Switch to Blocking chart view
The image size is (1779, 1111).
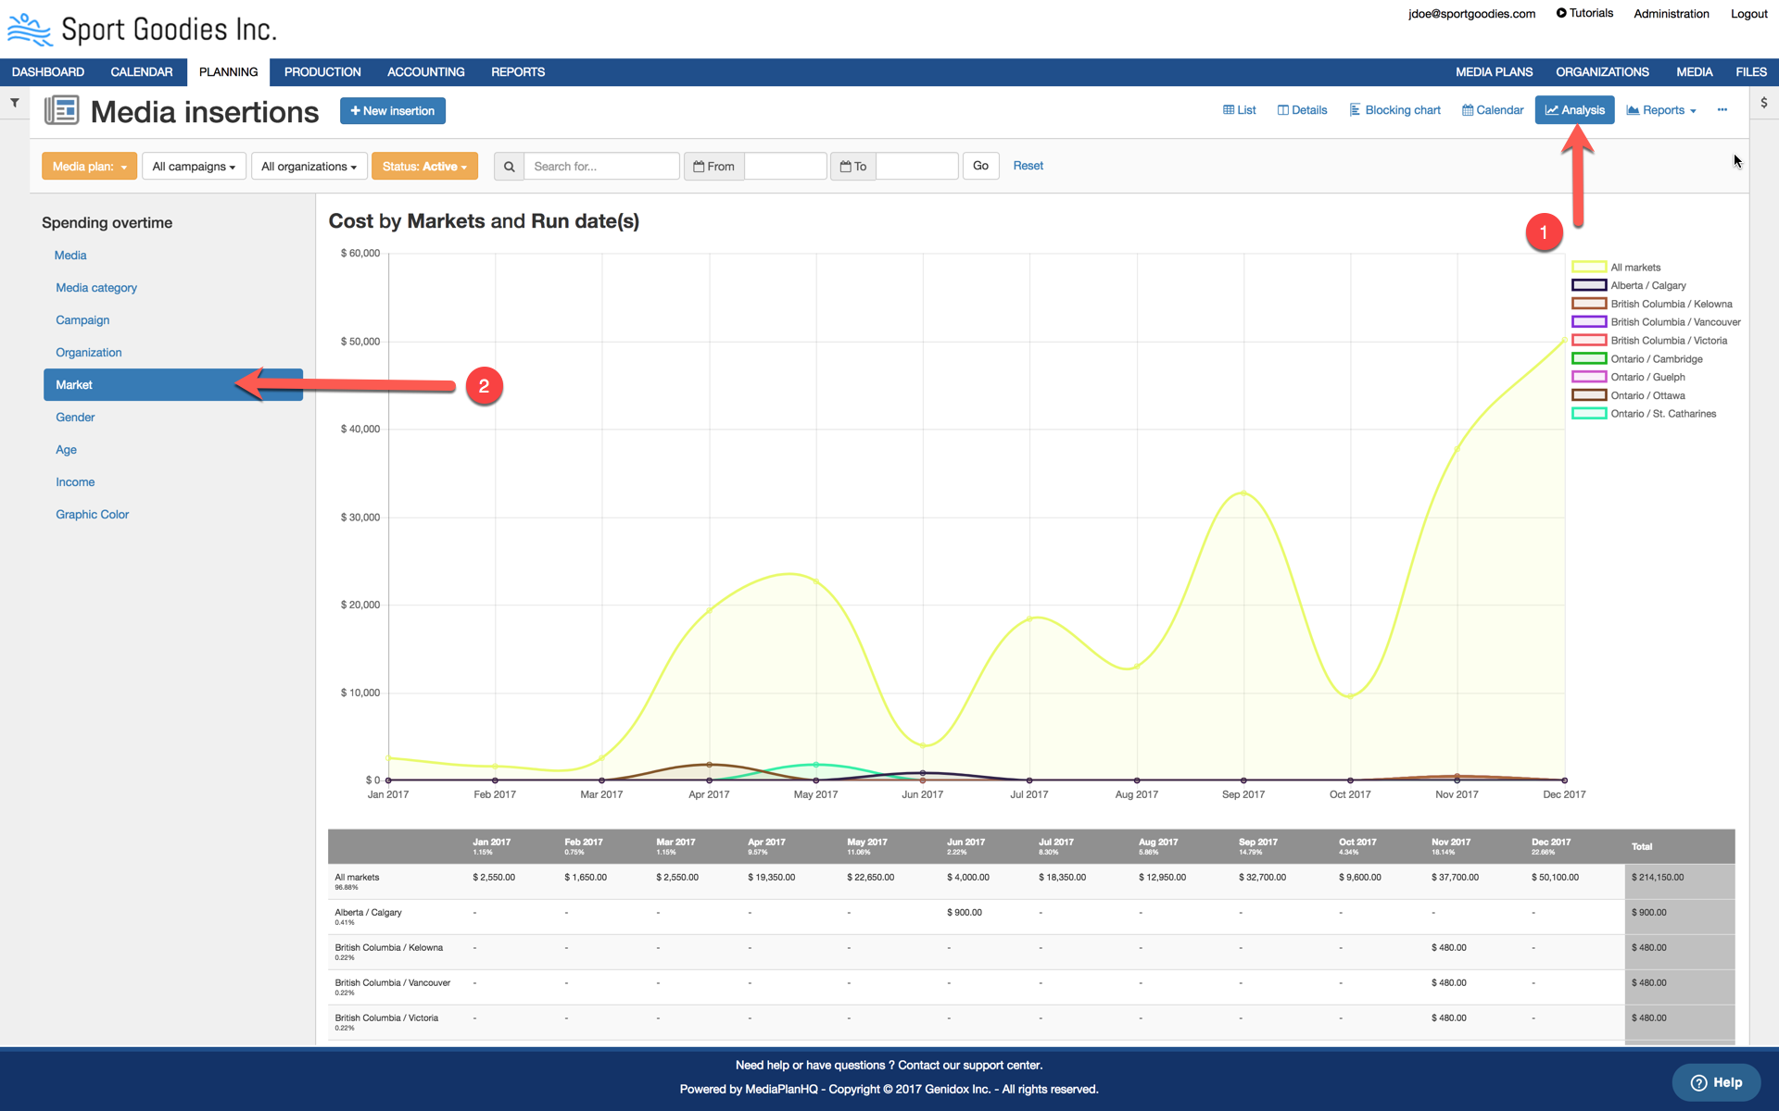tap(1394, 110)
